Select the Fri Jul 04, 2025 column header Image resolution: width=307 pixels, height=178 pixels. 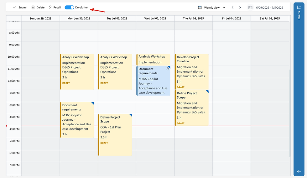coord(232,18)
